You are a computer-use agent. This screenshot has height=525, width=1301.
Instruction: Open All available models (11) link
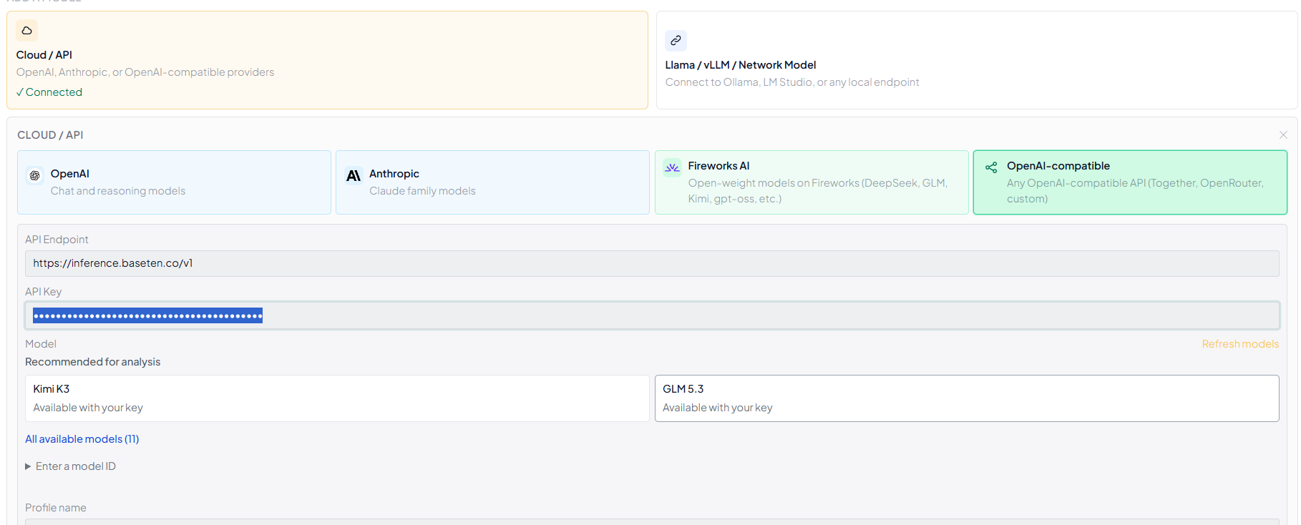click(x=82, y=439)
